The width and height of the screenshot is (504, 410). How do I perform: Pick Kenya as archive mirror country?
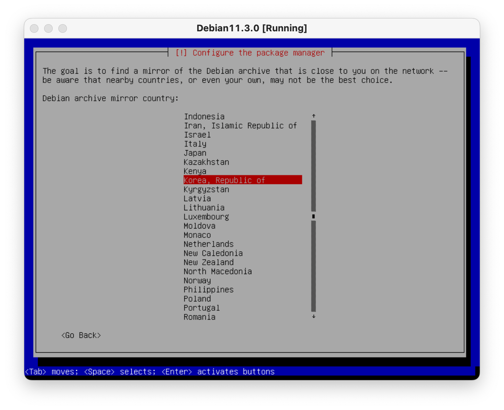pyautogui.click(x=195, y=171)
